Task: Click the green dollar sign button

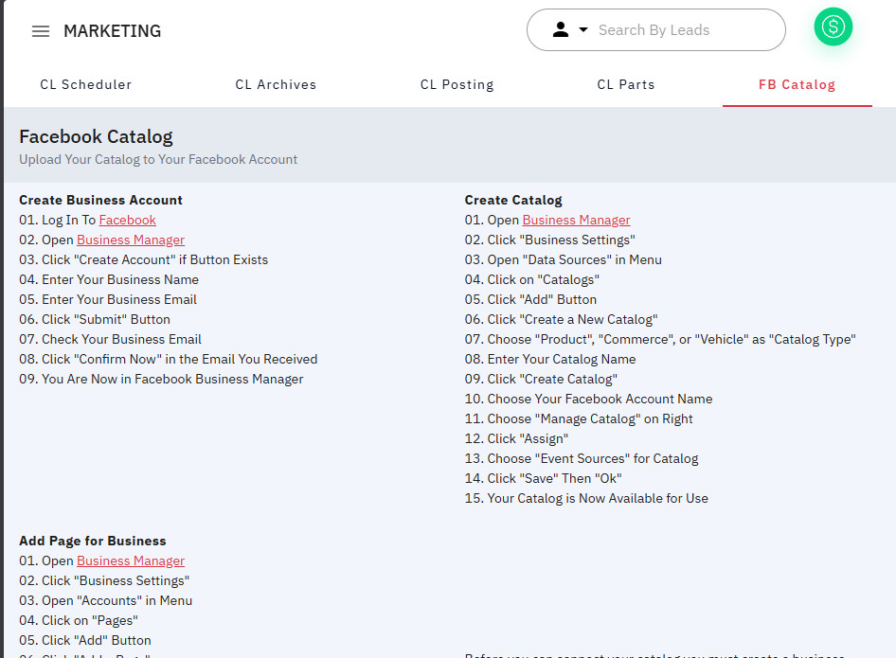Action: [x=833, y=27]
